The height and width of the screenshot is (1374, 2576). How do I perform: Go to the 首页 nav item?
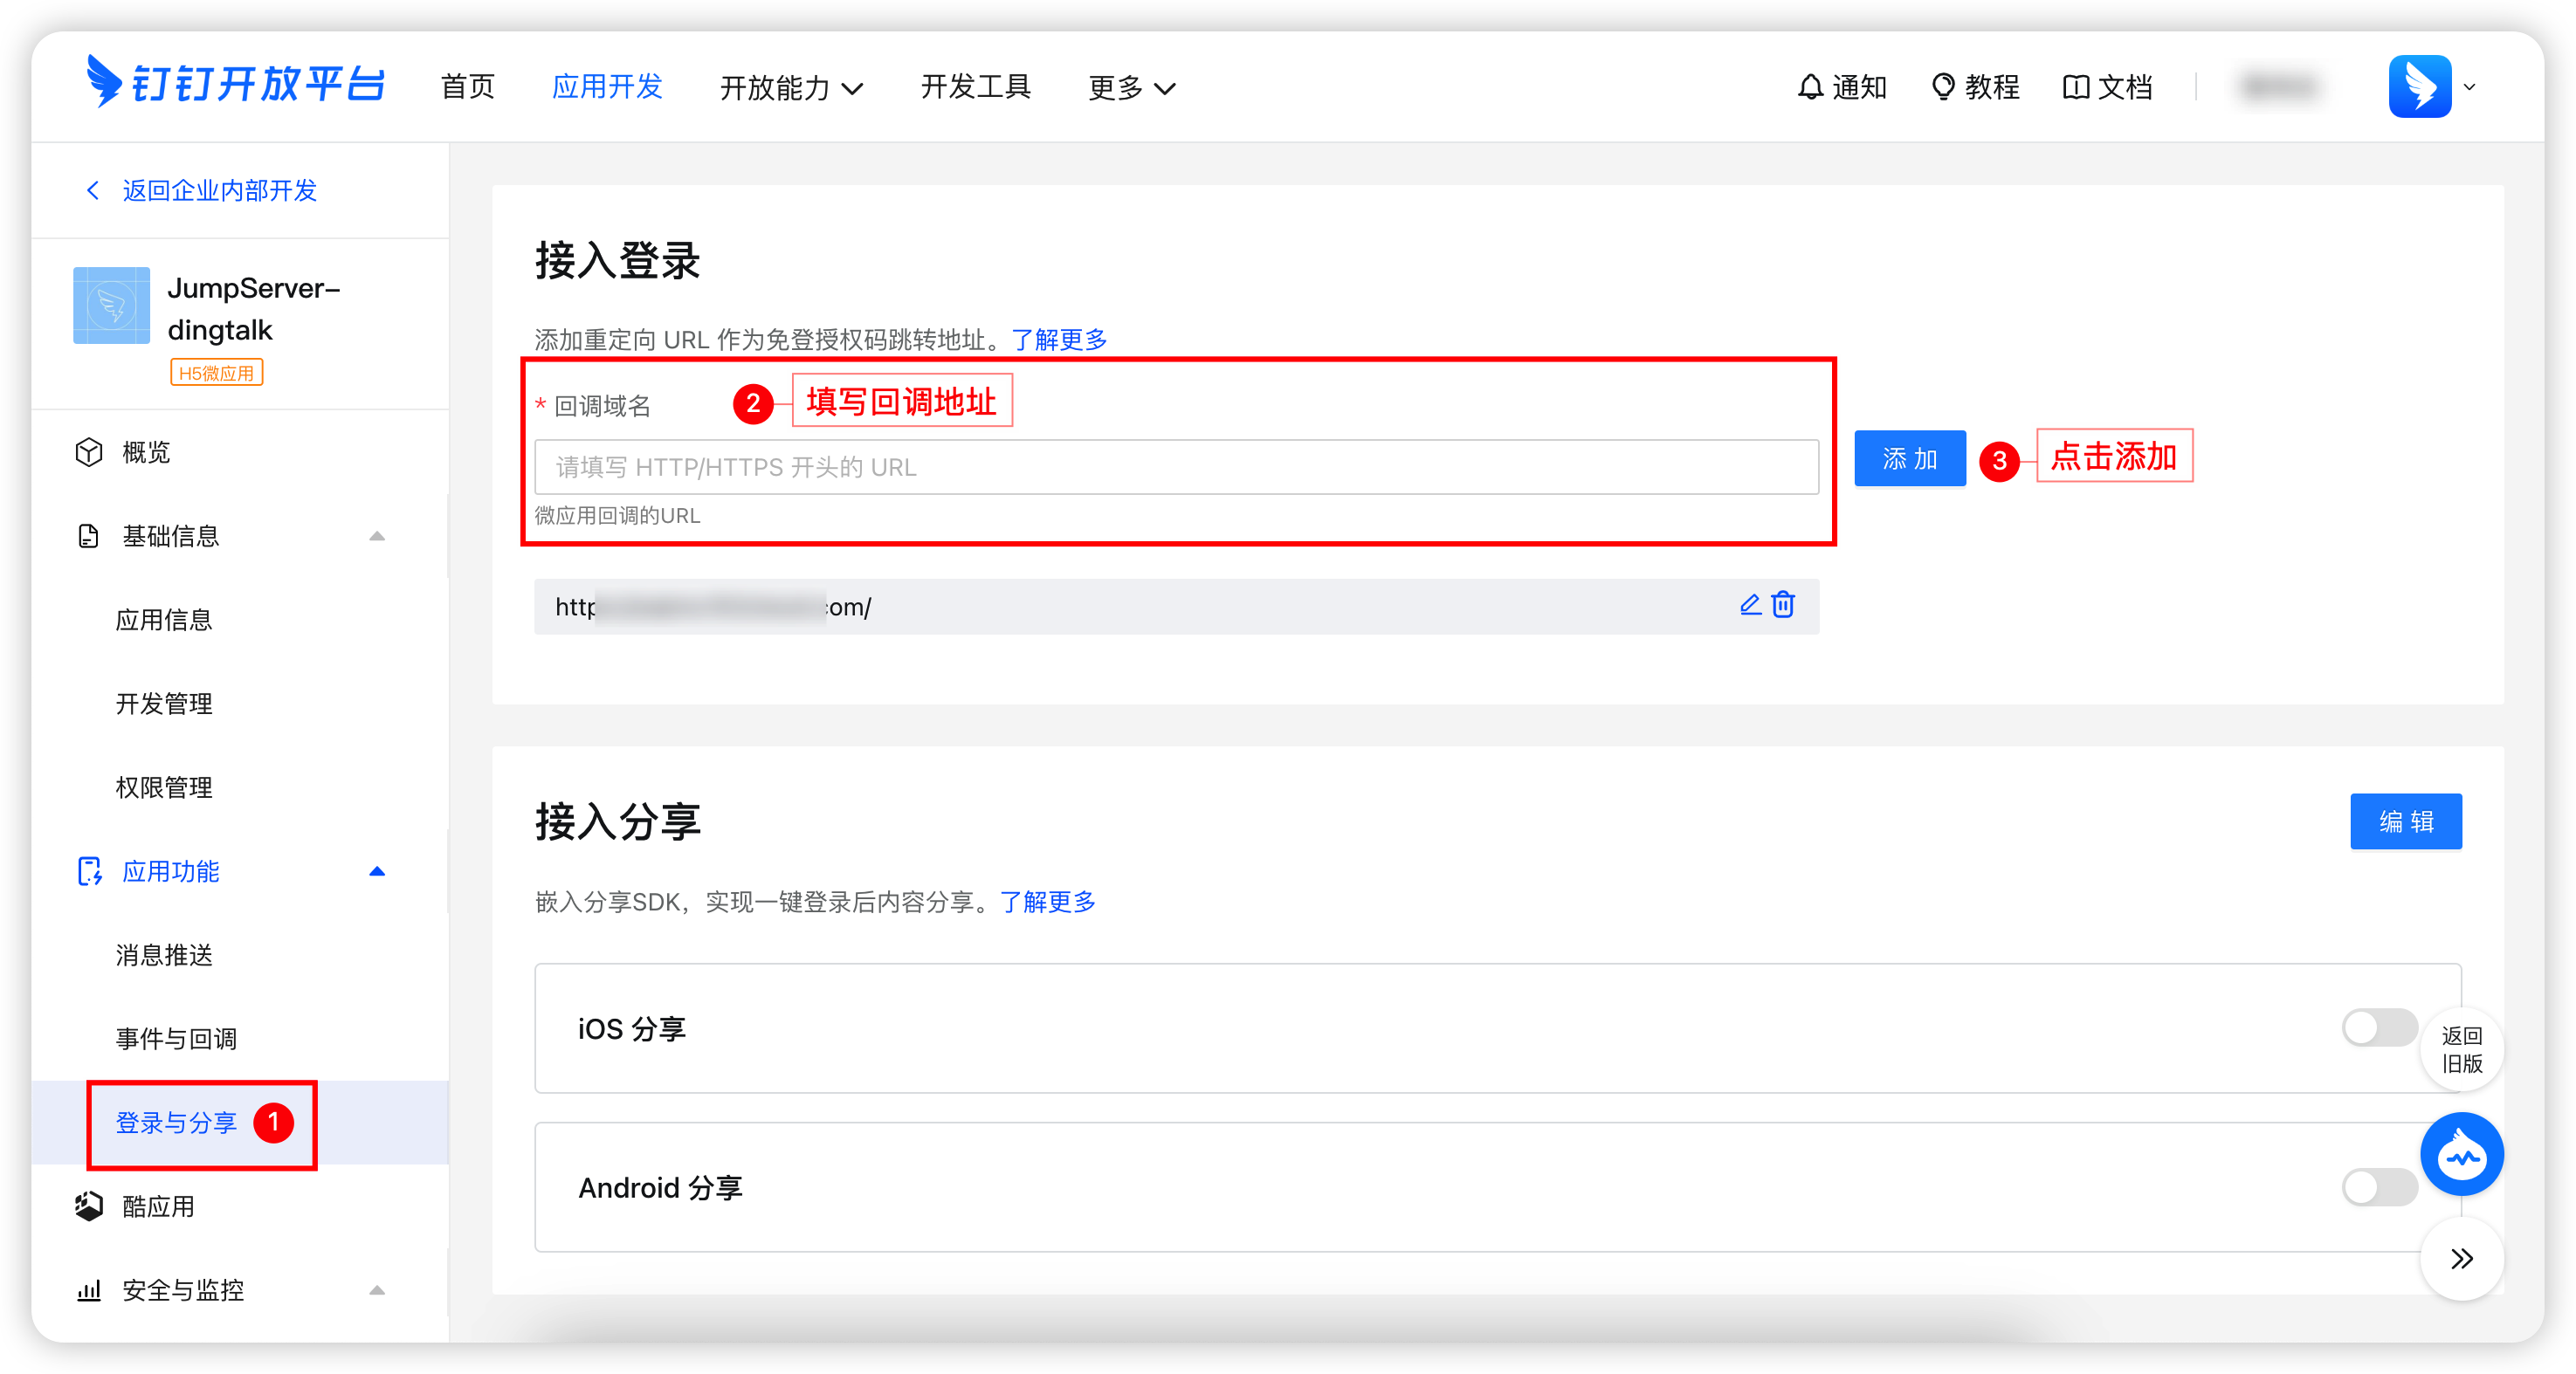pos(468,87)
